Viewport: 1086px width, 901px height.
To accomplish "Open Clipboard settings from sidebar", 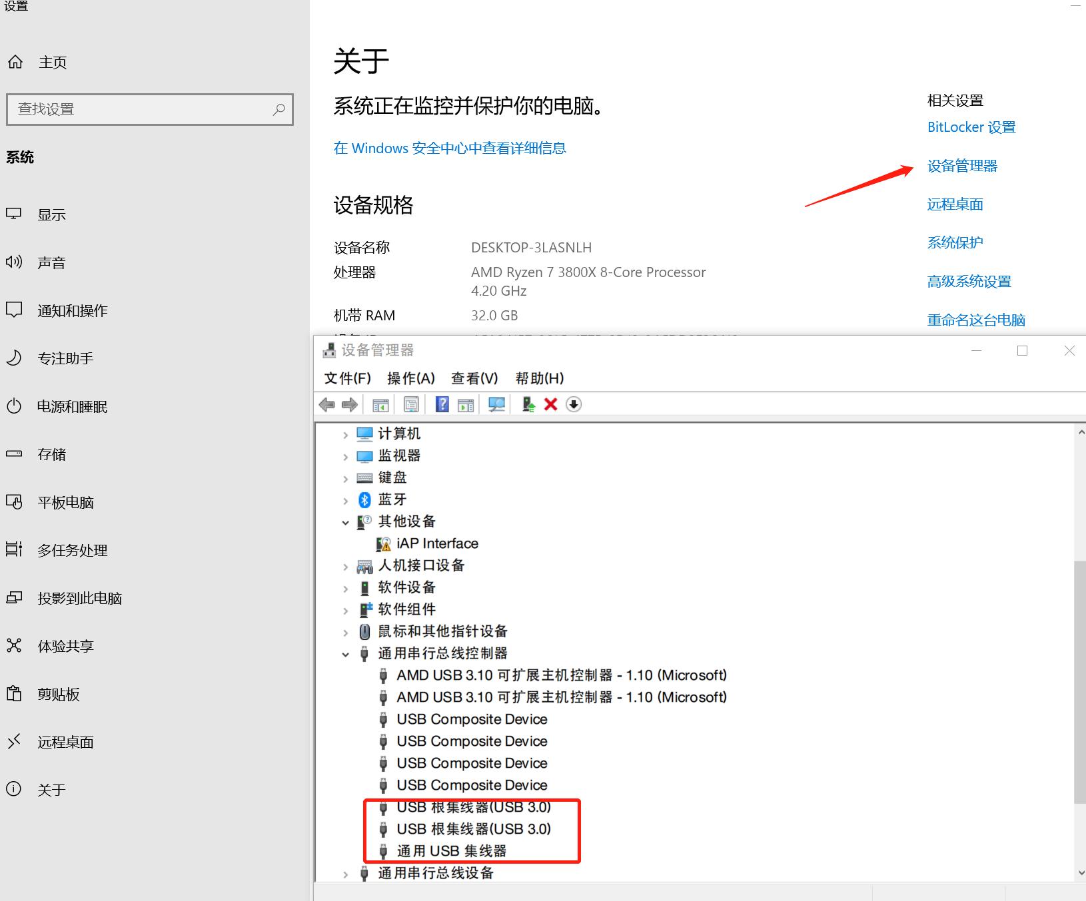I will click(59, 694).
